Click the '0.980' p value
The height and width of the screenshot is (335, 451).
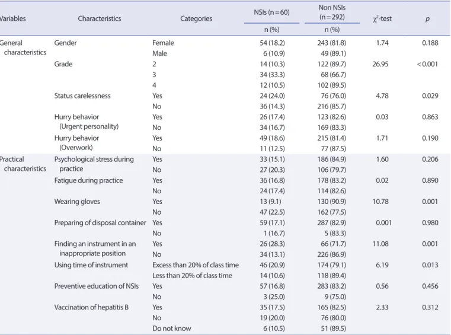[430, 223]
